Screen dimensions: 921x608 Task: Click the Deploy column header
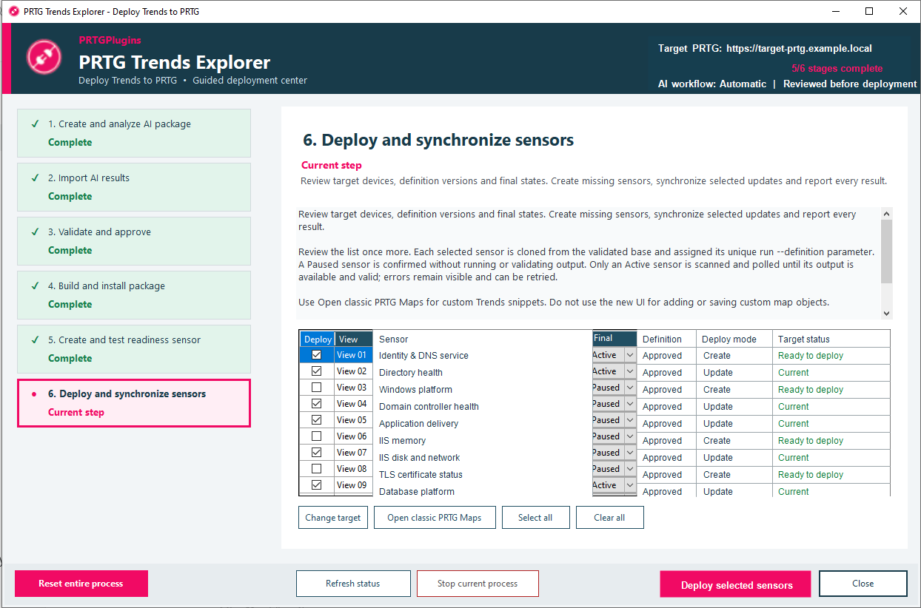318,340
